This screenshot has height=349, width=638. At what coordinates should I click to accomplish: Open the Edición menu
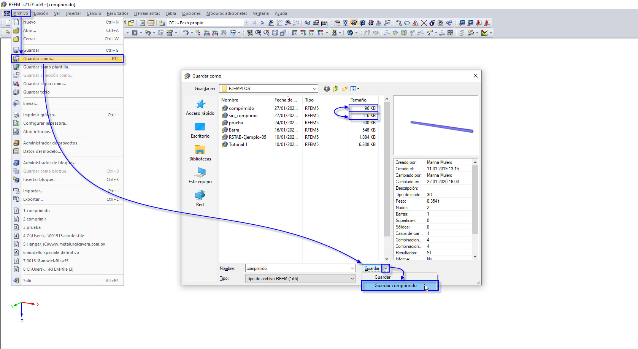(41, 13)
